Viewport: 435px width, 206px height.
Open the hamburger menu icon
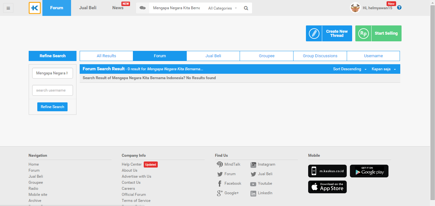point(8,8)
